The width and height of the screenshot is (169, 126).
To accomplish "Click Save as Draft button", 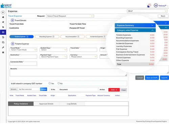I will tap(152, 78).
